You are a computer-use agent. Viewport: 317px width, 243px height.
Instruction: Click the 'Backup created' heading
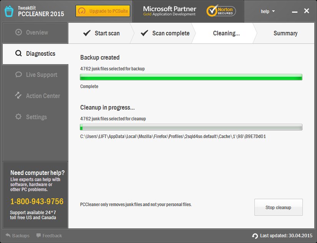click(100, 58)
